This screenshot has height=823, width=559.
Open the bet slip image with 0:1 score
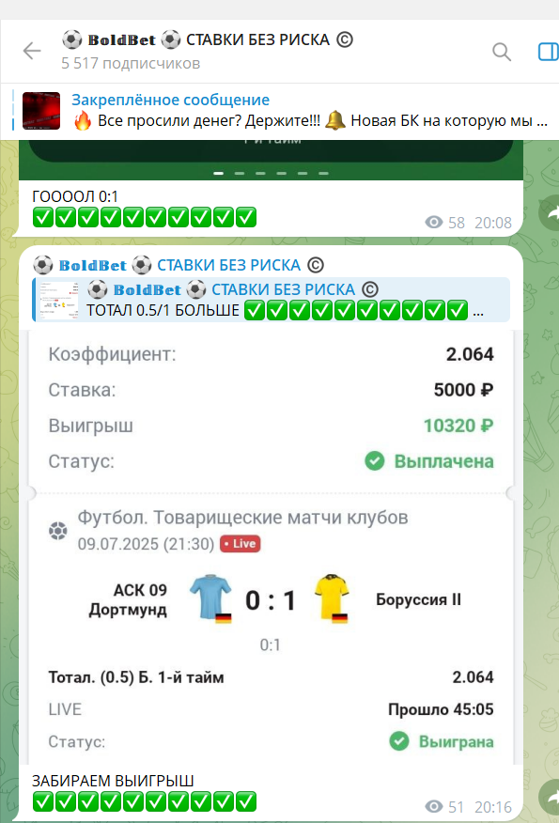[271, 546]
